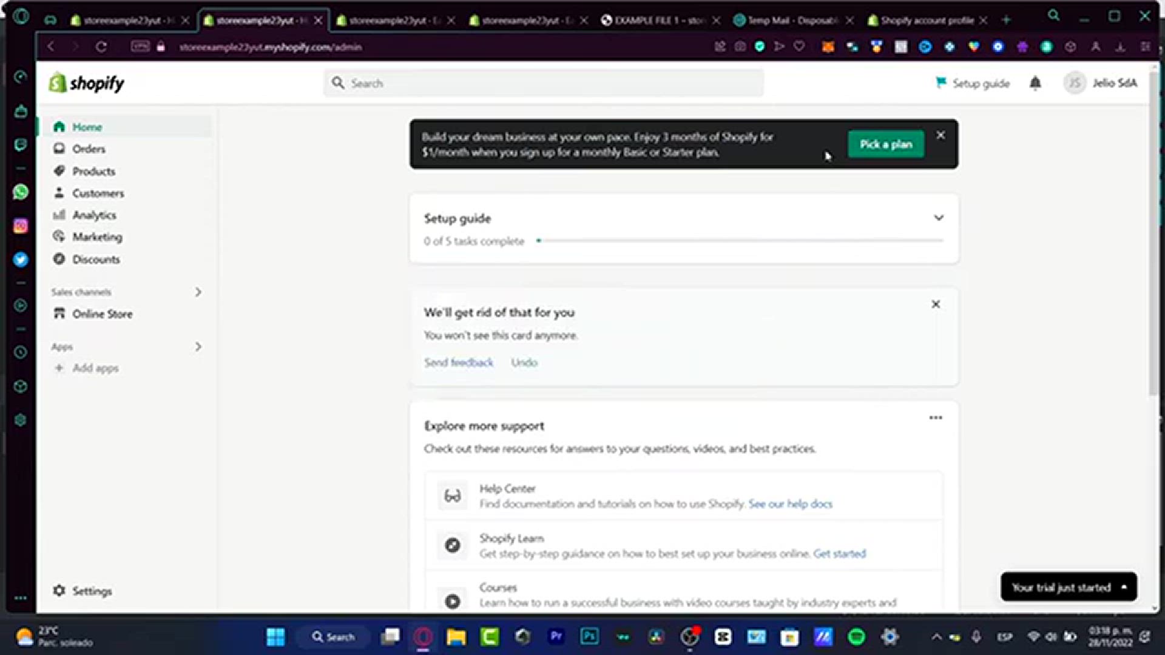This screenshot has width=1165, height=655.
Task: Open the Customers section
Action: [98, 193]
